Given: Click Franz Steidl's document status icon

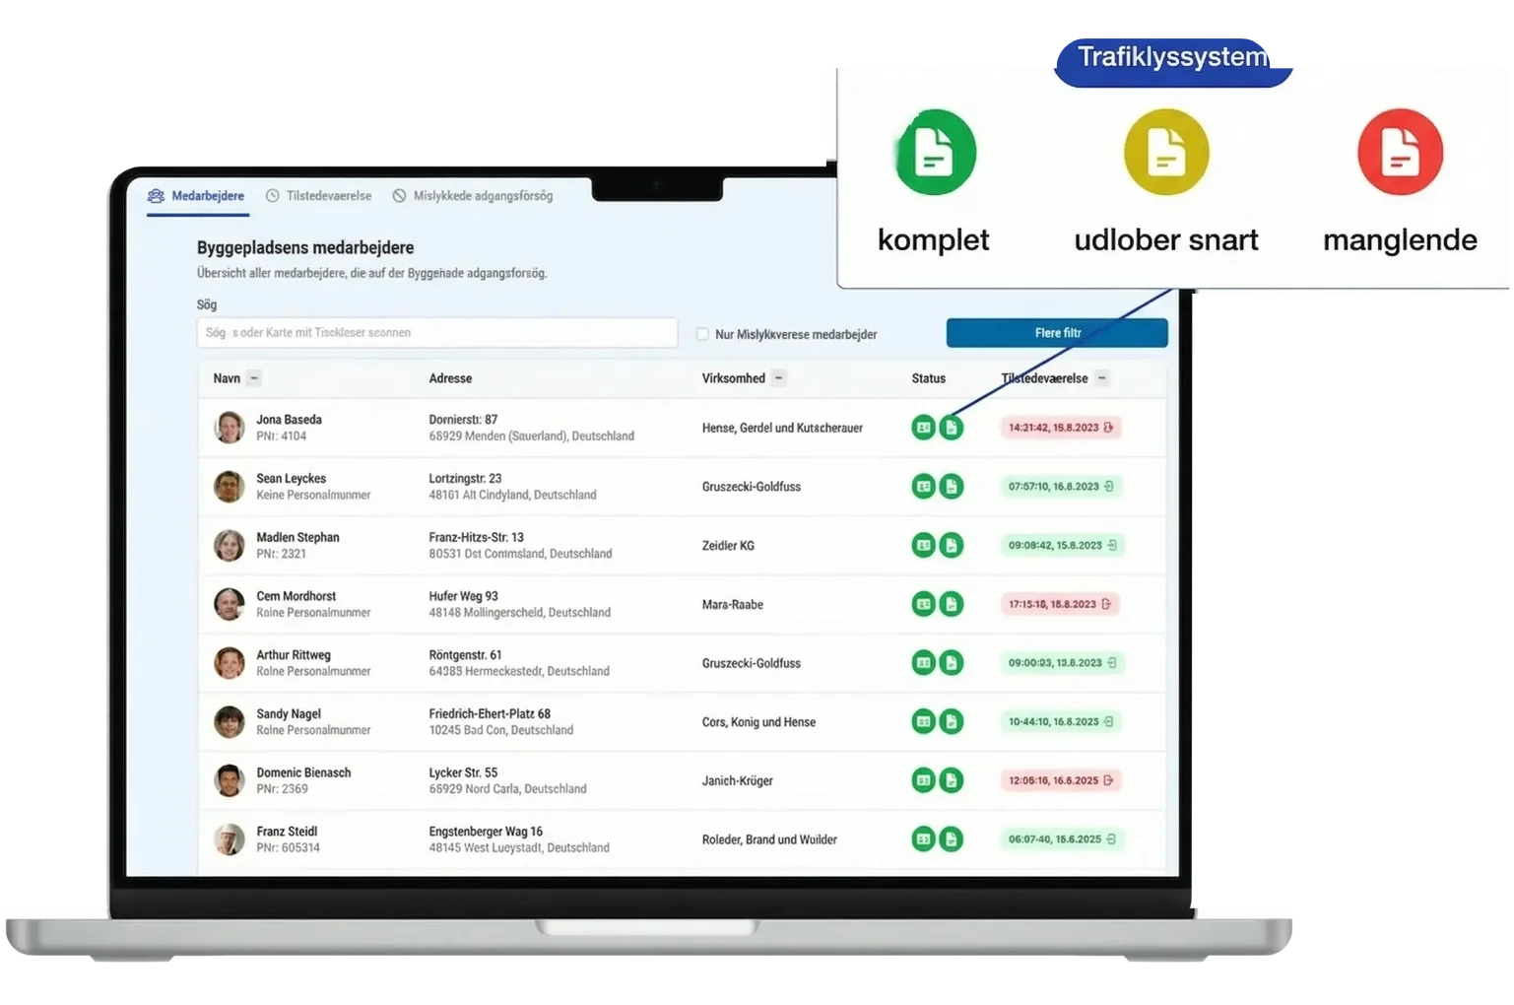Looking at the screenshot, I should pos(952,839).
